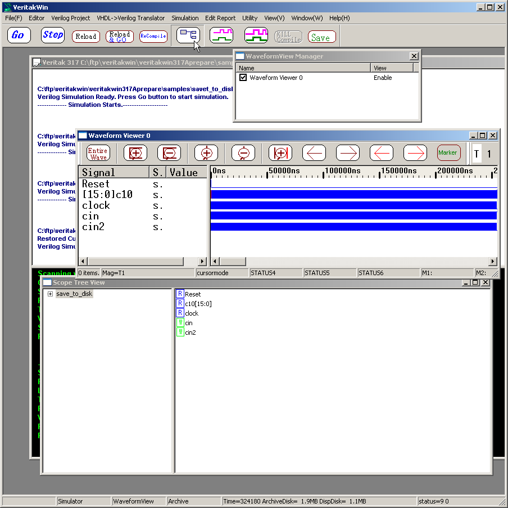This screenshot has height=508, width=508.
Task: Click the R icon beside c10[15:0]
Action: [x=180, y=303]
